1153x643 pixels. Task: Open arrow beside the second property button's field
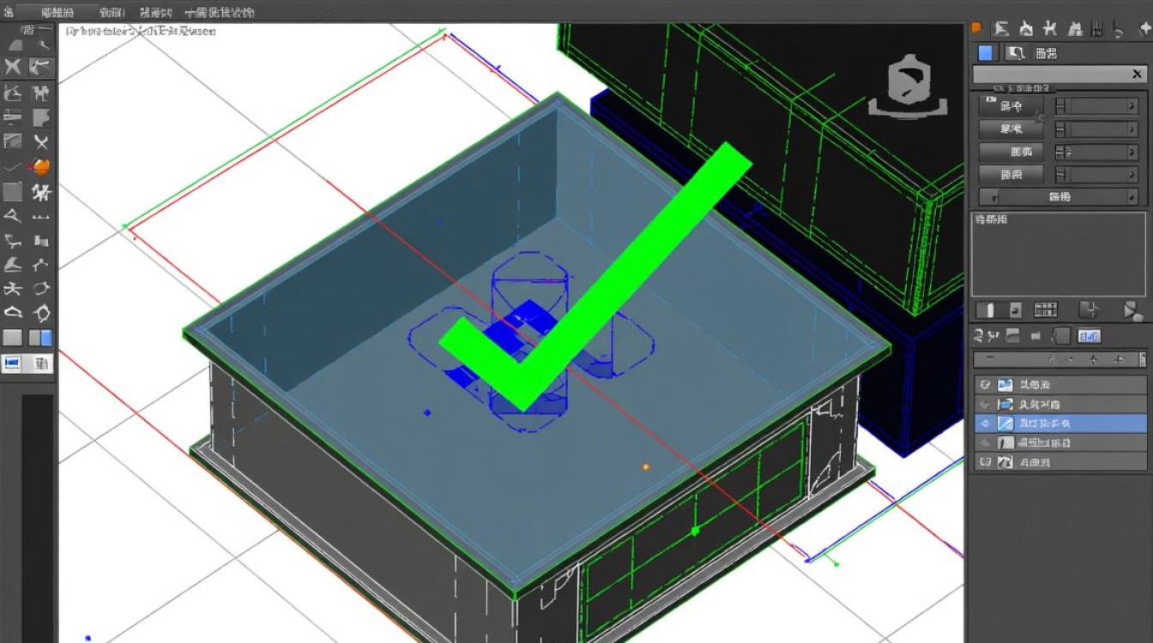(x=1132, y=129)
